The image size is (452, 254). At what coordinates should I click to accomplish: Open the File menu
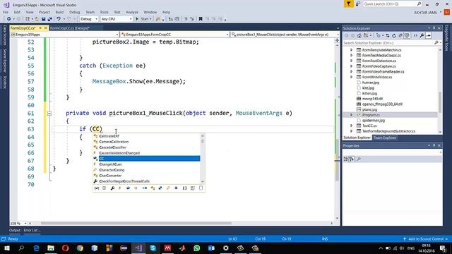[6, 12]
